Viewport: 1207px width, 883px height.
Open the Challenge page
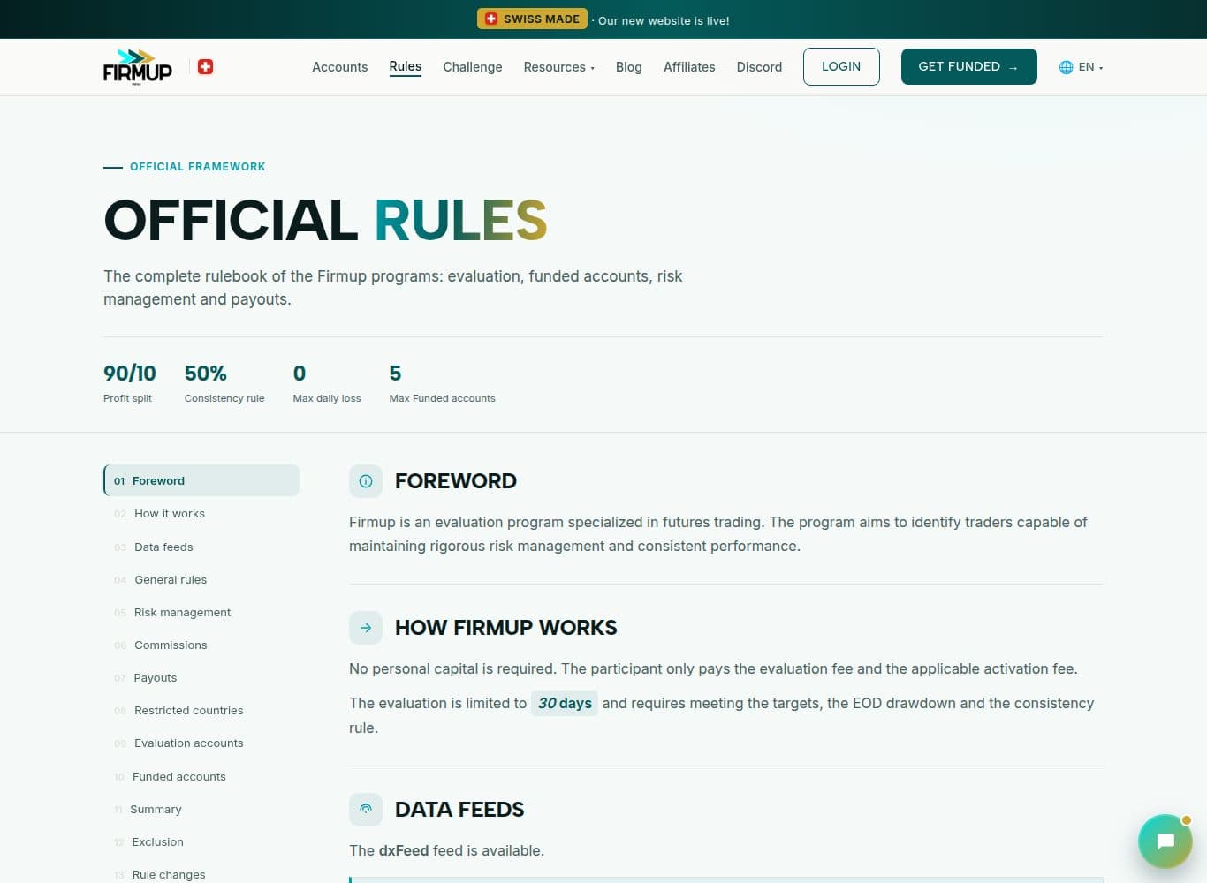(472, 67)
